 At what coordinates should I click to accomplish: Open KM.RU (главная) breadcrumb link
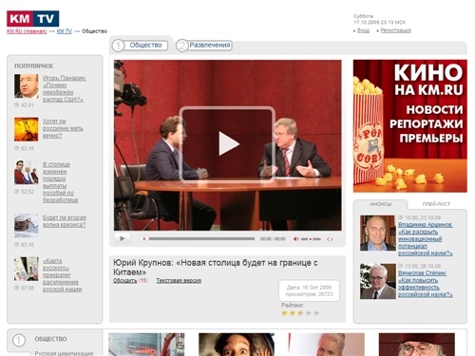(x=27, y=31)
